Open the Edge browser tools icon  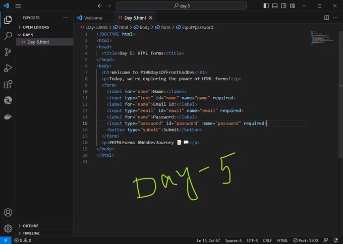point(8,100)
